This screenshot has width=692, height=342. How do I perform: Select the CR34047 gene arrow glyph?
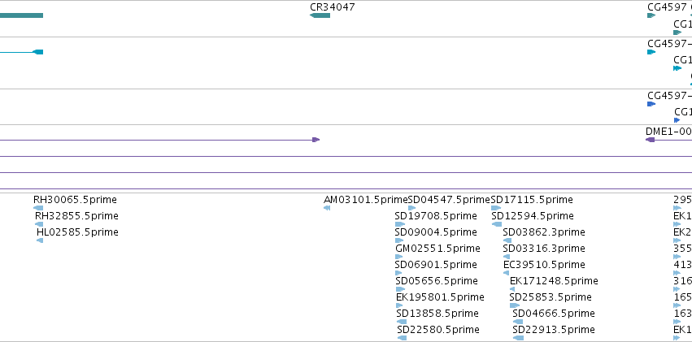(x=320, y=15)
